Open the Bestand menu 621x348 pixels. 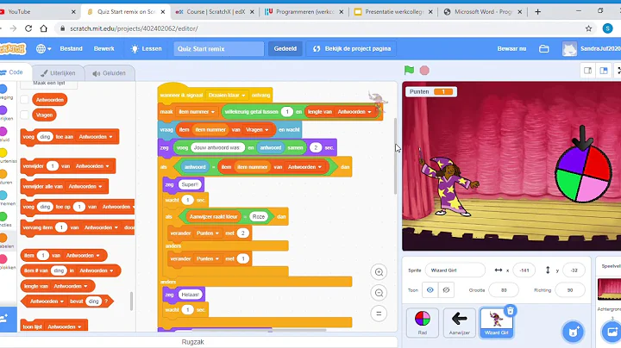[x=72, y=48]
